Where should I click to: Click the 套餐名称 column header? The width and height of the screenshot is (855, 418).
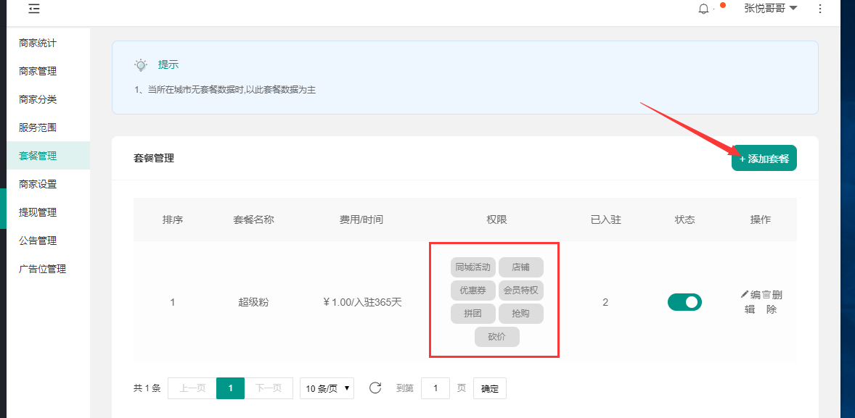[253, 220]
